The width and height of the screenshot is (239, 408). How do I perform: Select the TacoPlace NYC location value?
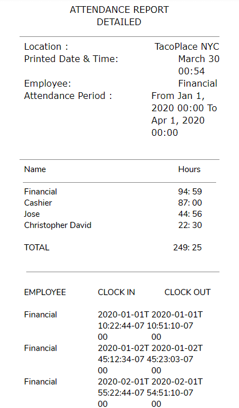tap(187, 47)
